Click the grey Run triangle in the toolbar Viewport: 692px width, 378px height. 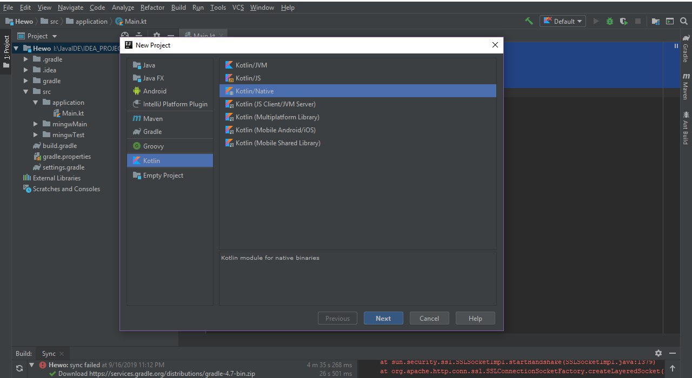click(596, 21)
